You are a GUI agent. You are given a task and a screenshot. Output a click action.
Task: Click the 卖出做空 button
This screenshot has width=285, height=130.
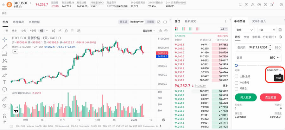click(x=271, y=97)
